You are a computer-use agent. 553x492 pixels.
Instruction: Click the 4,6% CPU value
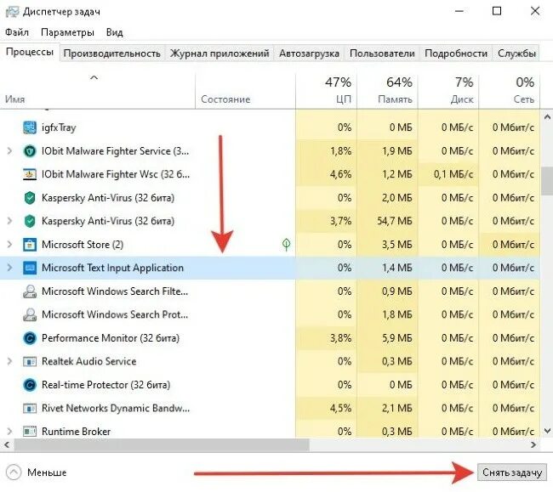click(x=340, y=174)
